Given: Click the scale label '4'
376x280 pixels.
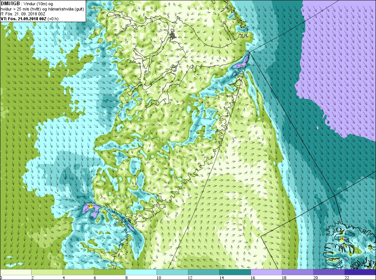Looking at the screenshot, I should 64,278.
